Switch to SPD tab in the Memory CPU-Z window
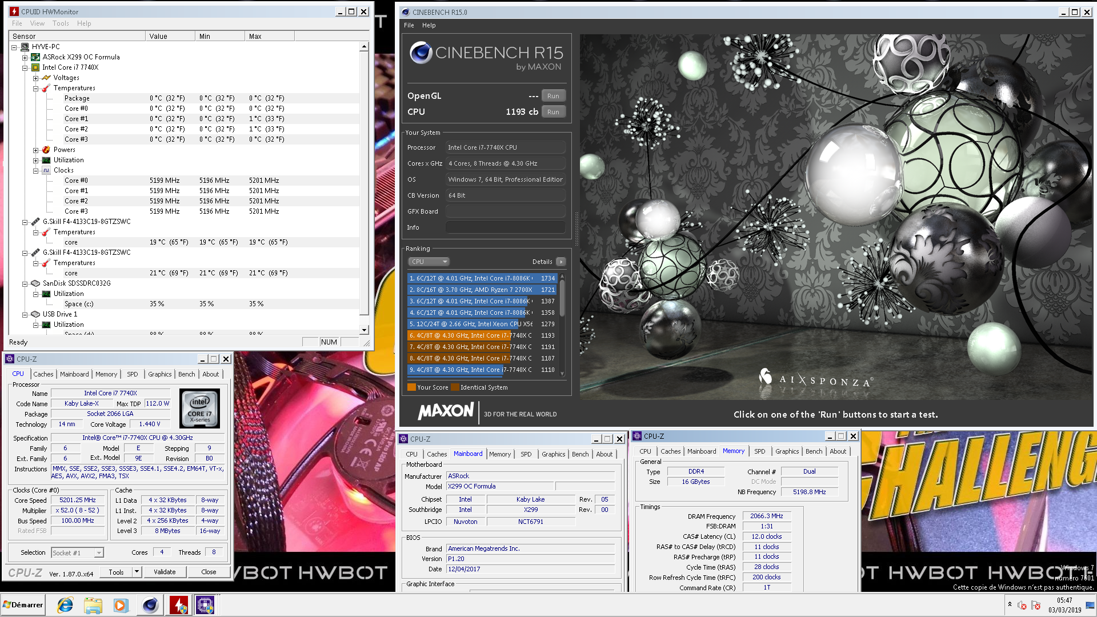Screen dimensions: 1097x617 pyautogui.click(x=759, y=451)
